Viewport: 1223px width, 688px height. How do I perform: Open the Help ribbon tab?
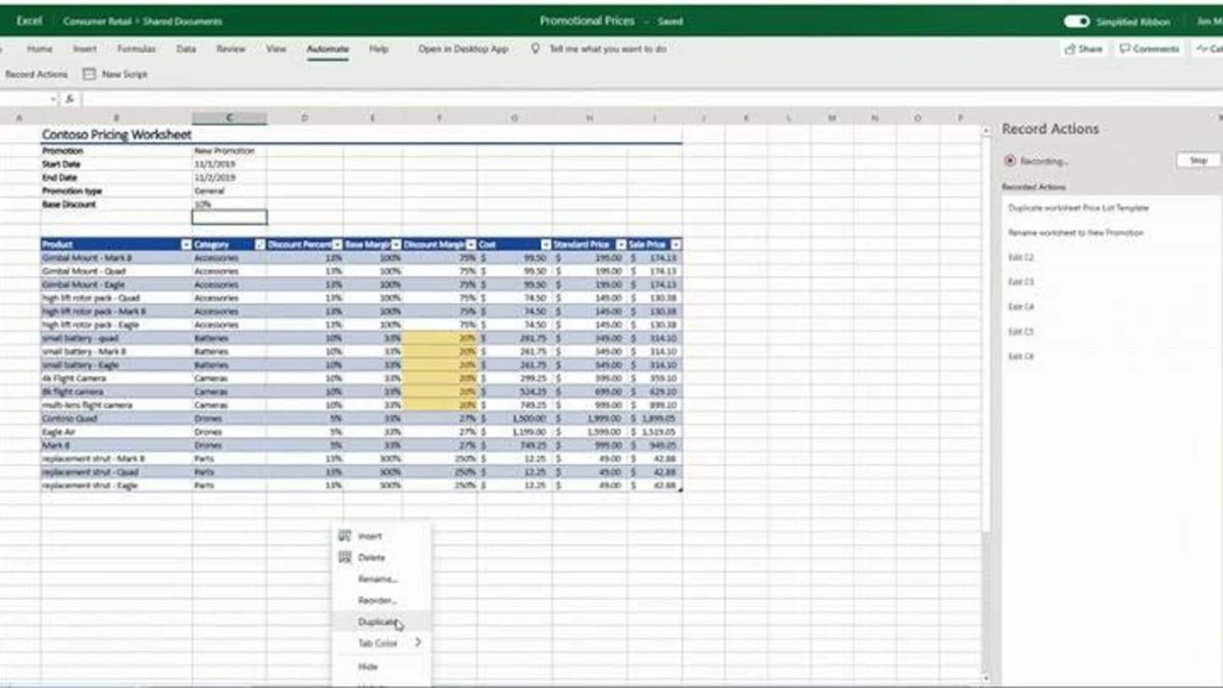[378, 49]
